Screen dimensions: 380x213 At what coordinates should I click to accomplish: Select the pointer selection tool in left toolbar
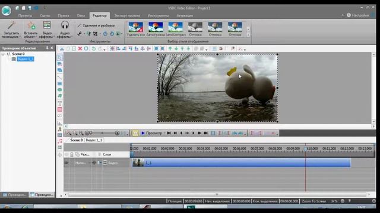59,57
